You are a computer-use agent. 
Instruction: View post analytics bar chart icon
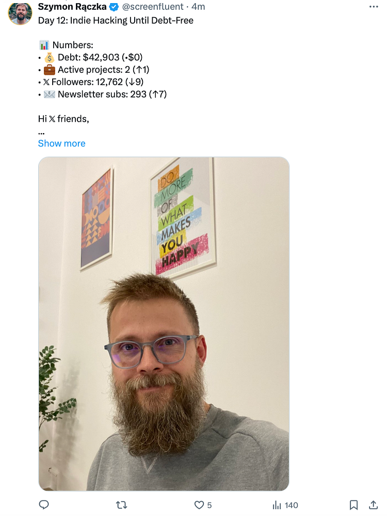277,505
